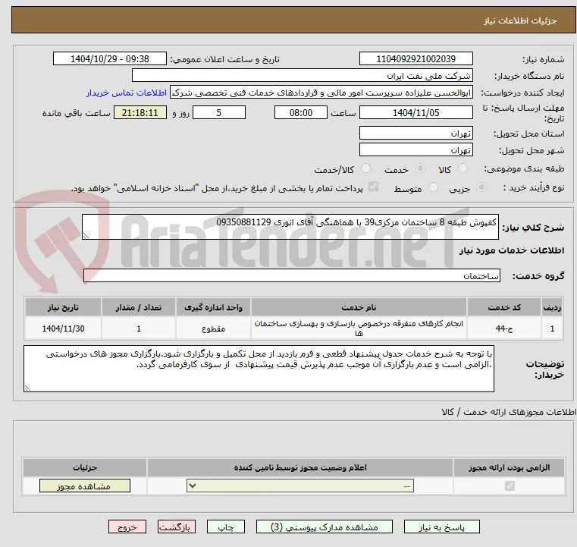Viewport: 577px width, 547px height.
Task: Click the چاپ print button
Action: pos(226,527)
